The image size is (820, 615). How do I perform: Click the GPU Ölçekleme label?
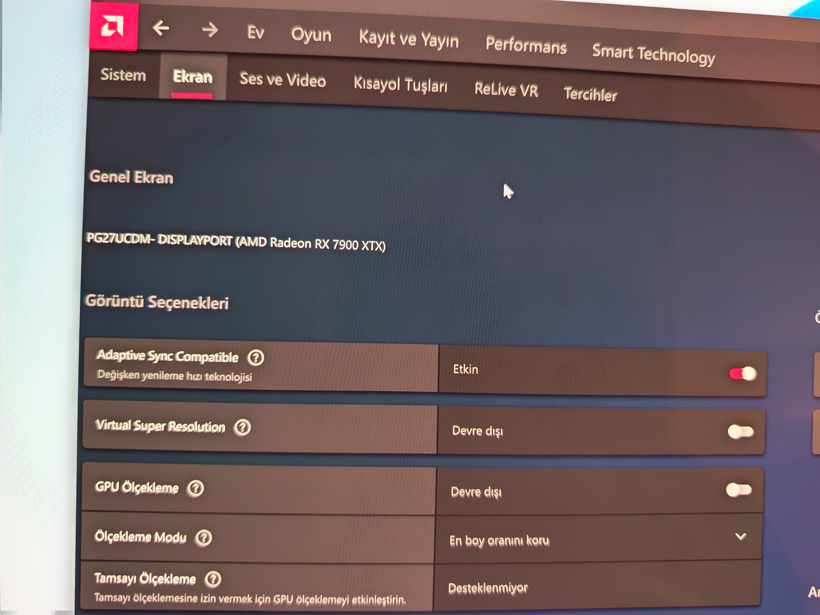pyautogui.click(x=137, y=487)
